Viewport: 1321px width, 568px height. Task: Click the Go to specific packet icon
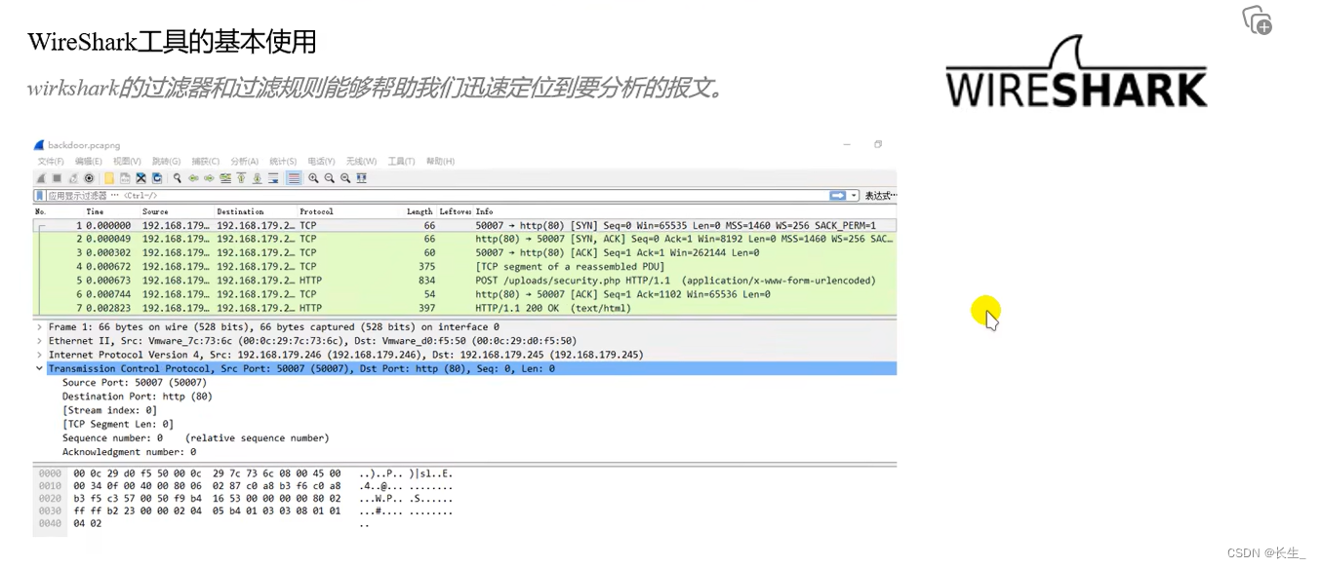click(x=225, y=178)
